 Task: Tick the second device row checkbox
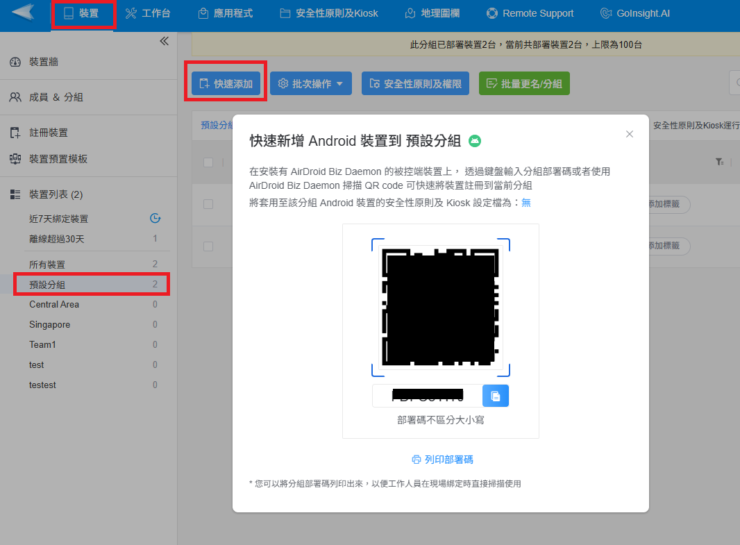[208, 246]
